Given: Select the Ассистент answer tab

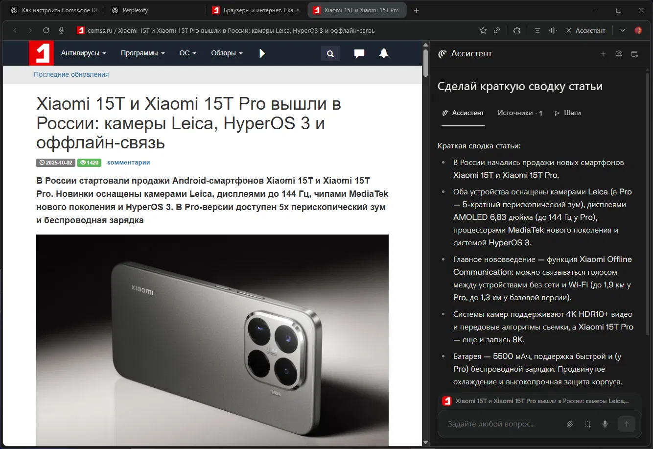Looking at the screenshot, I should (463, 113).
